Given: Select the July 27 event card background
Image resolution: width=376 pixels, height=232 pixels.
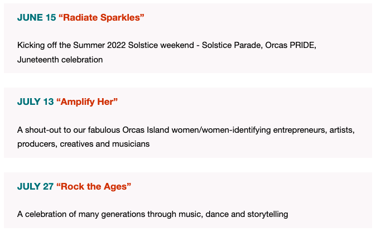Looking at the screenshot, I should coord(188,200).
